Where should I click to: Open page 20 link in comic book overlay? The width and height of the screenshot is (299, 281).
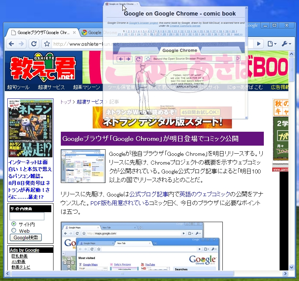point(233,31)
